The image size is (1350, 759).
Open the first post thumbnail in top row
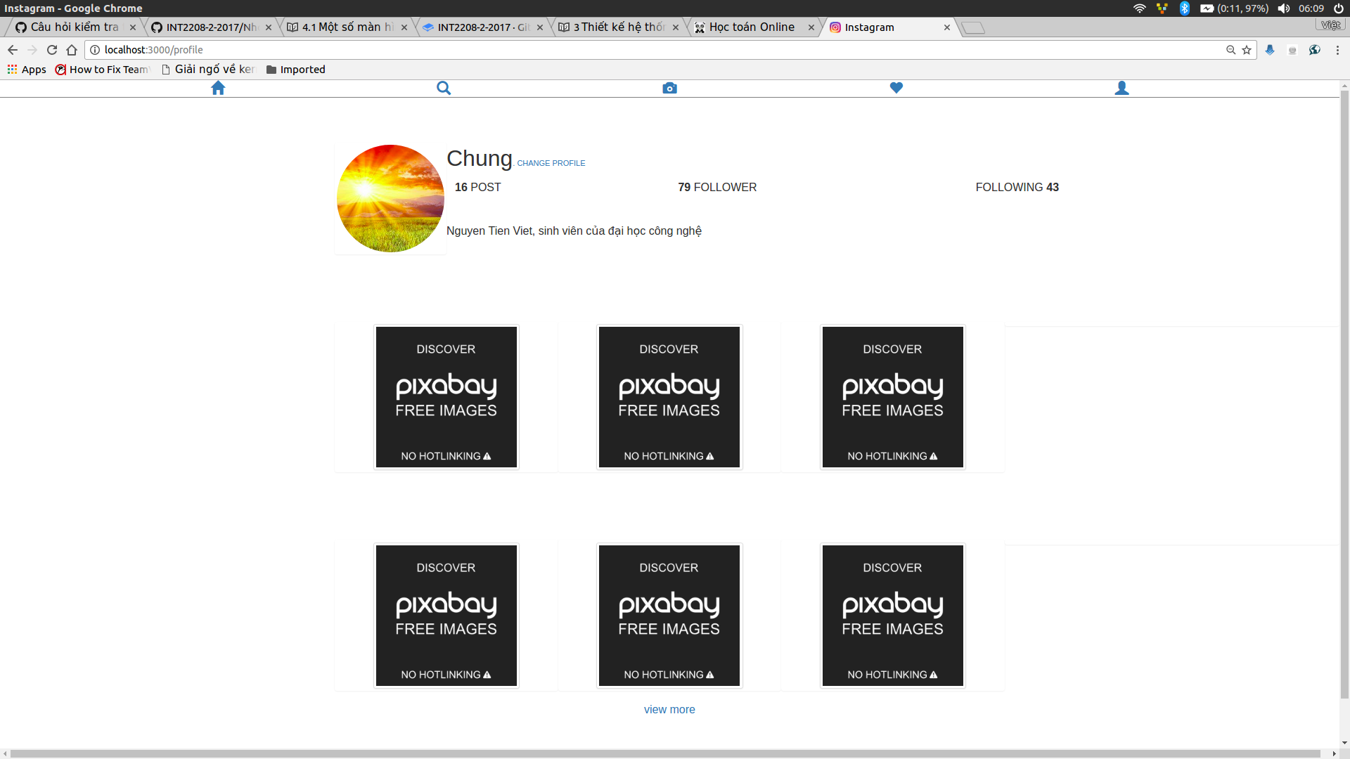click(x=446, y=397)
